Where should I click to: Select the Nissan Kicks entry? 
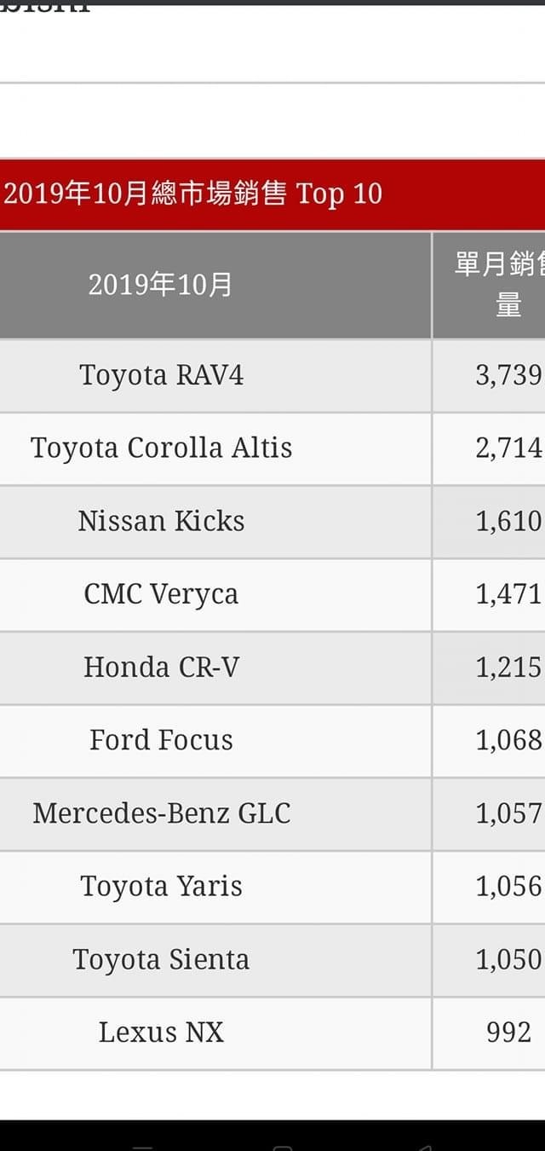162,521
